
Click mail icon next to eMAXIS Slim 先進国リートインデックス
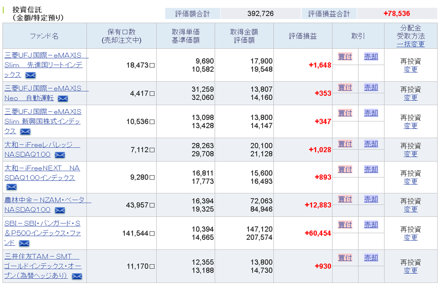pyautogui.click(x=30, y=75)
